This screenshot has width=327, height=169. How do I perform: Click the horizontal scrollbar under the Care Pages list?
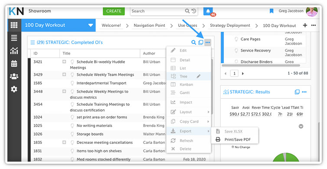click(261, 65)
